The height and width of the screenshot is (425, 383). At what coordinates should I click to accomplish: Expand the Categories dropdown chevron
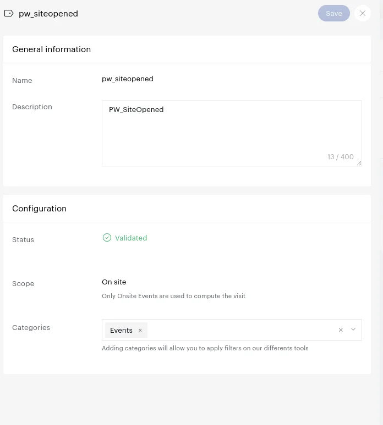tap(353, 330)
